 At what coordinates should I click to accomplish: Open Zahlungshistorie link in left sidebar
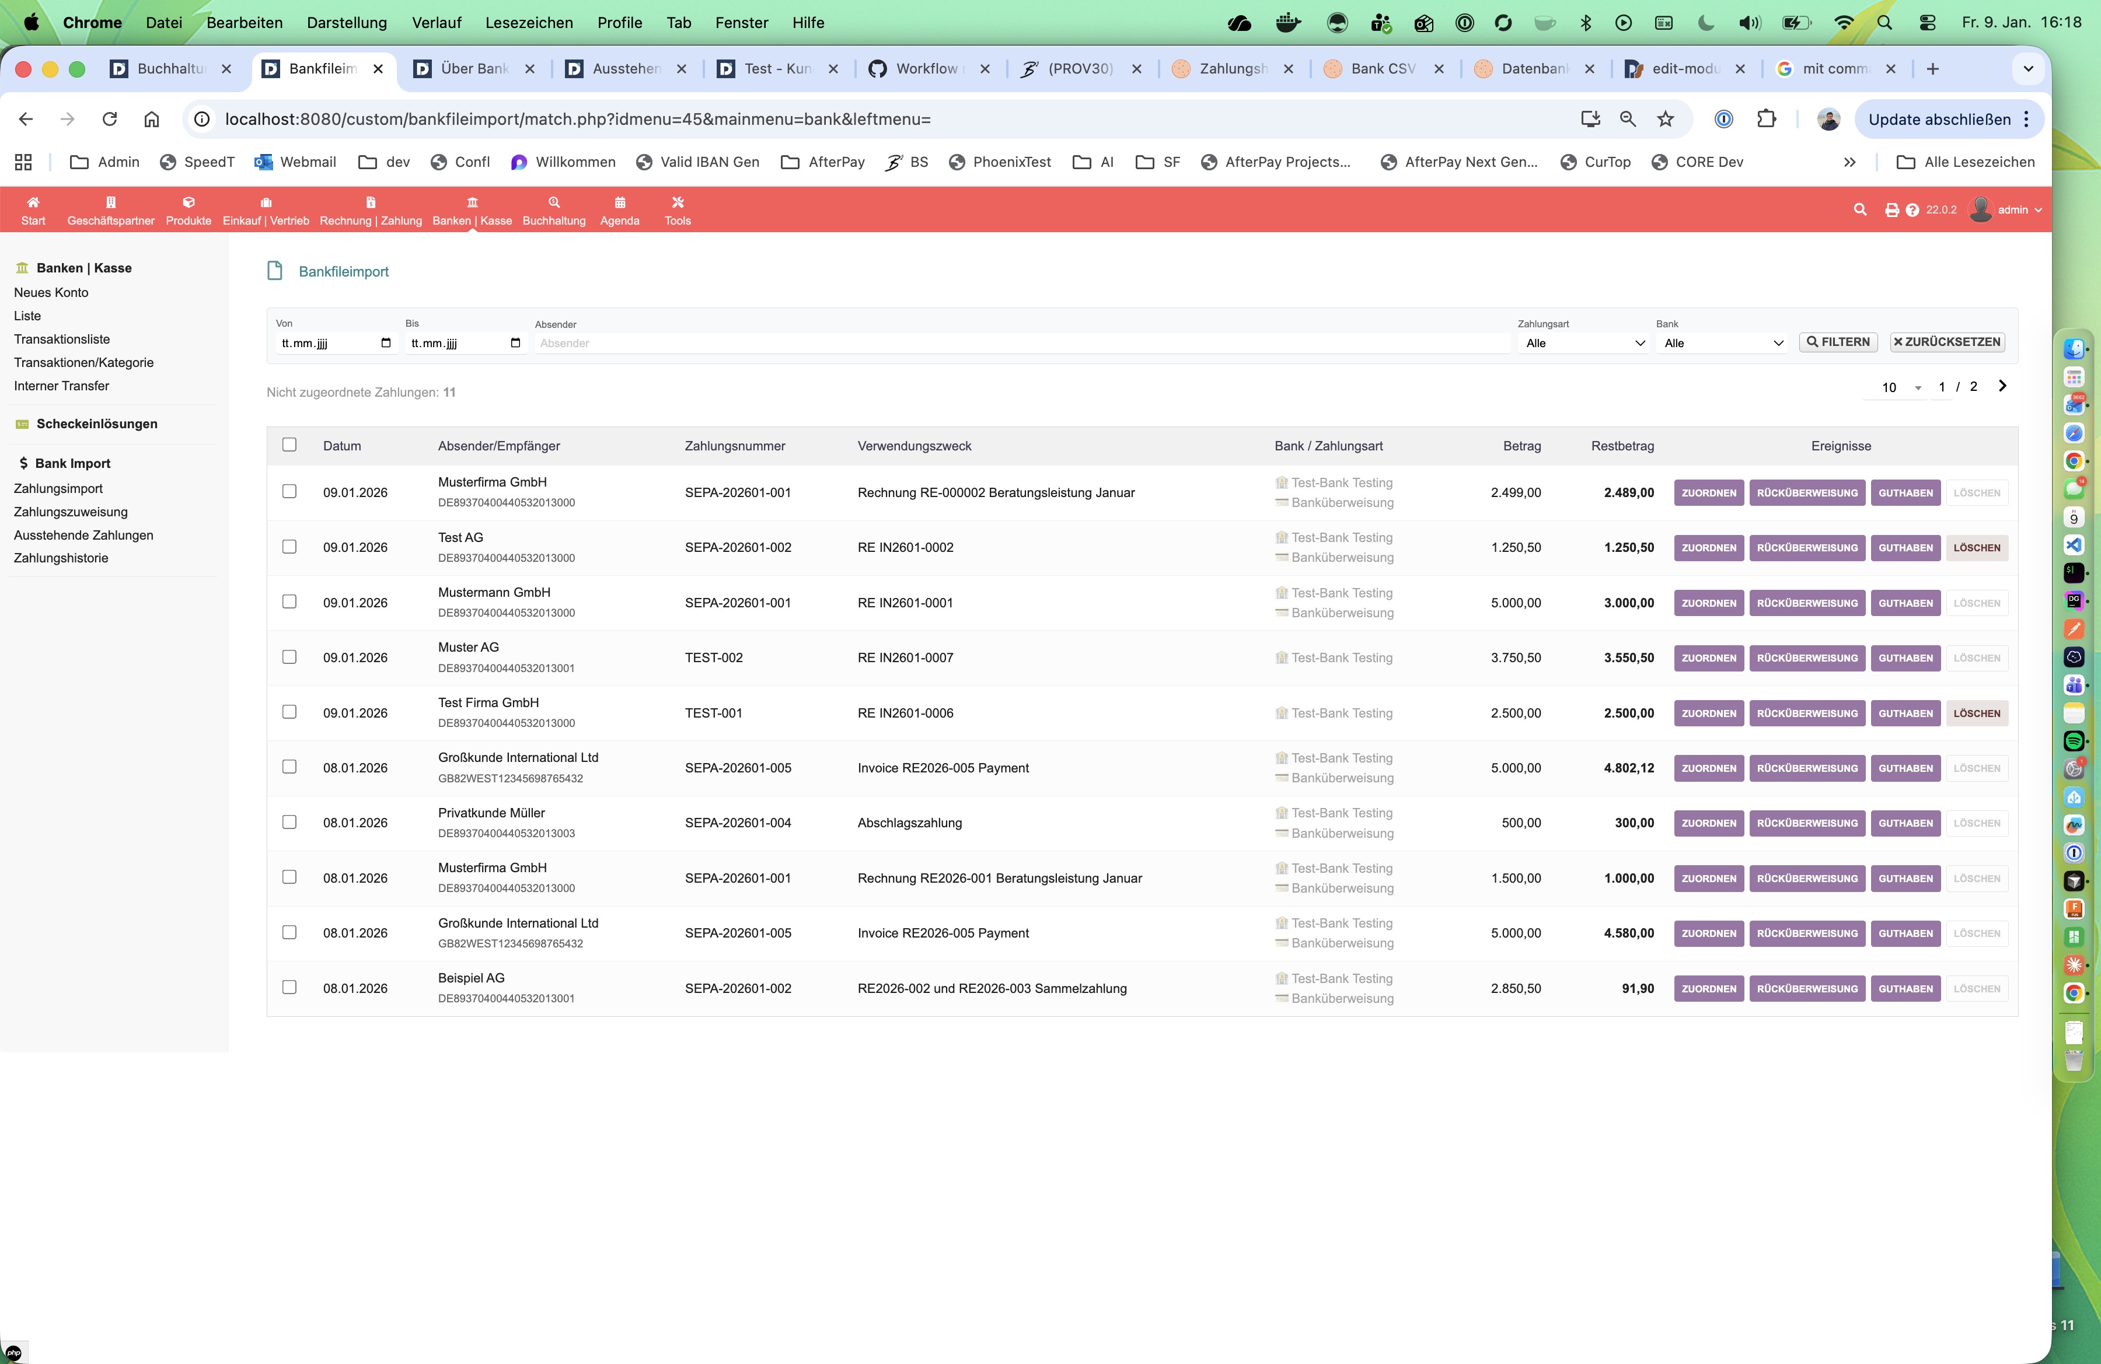tap(61, 558)
